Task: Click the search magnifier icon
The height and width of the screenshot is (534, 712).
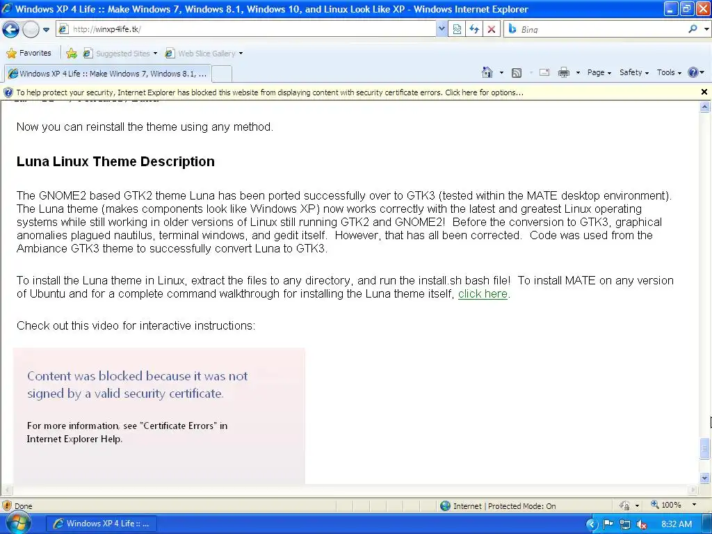Action: (x=693, y=29)
